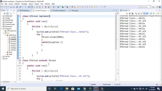Select the Console view tab

pyautogui.click(x=125, y=11)
